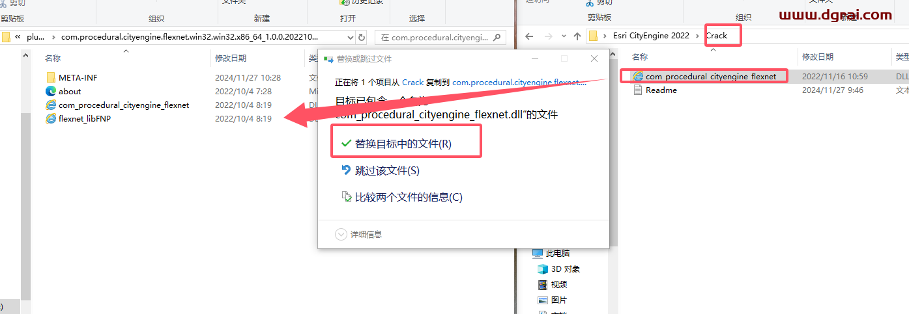The width and height of the screenshot is (909, 314).
Task: Open address history dropdown in left window
Action: (x=351, y=37)
